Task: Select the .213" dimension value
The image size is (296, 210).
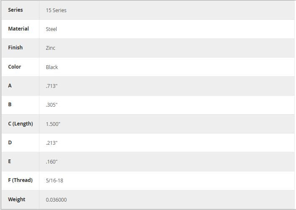Action: [x=52, y=143]
